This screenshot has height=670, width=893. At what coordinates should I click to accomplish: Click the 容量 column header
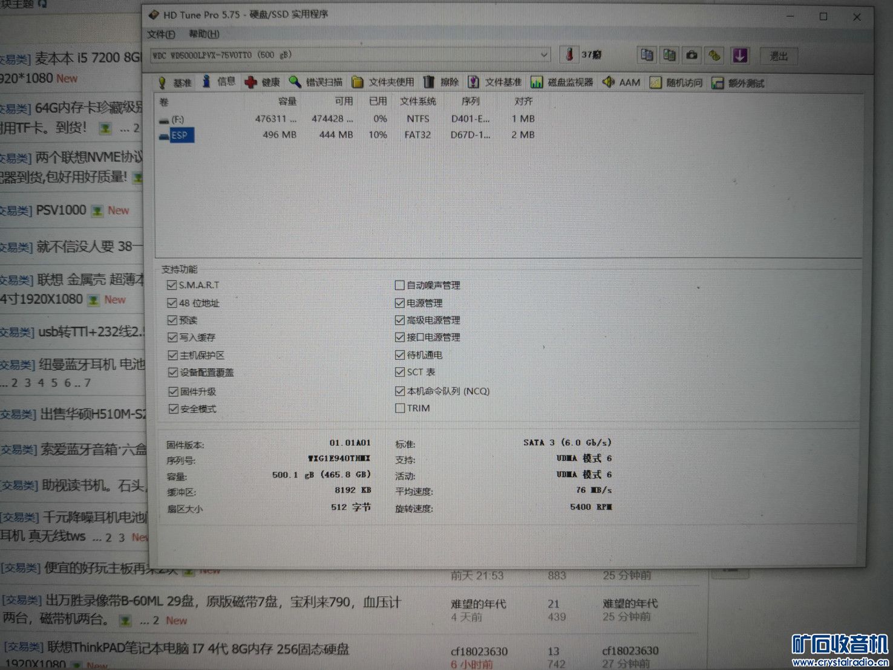coord(287,102)
